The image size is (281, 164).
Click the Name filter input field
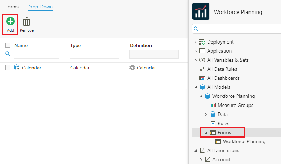[x=37, y=54]
